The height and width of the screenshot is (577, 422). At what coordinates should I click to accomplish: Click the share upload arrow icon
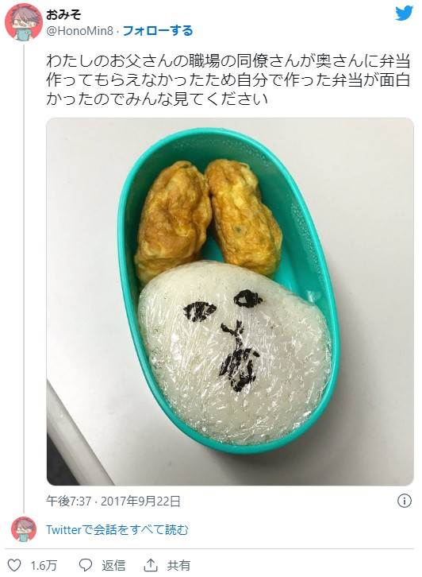coord(151,565)
